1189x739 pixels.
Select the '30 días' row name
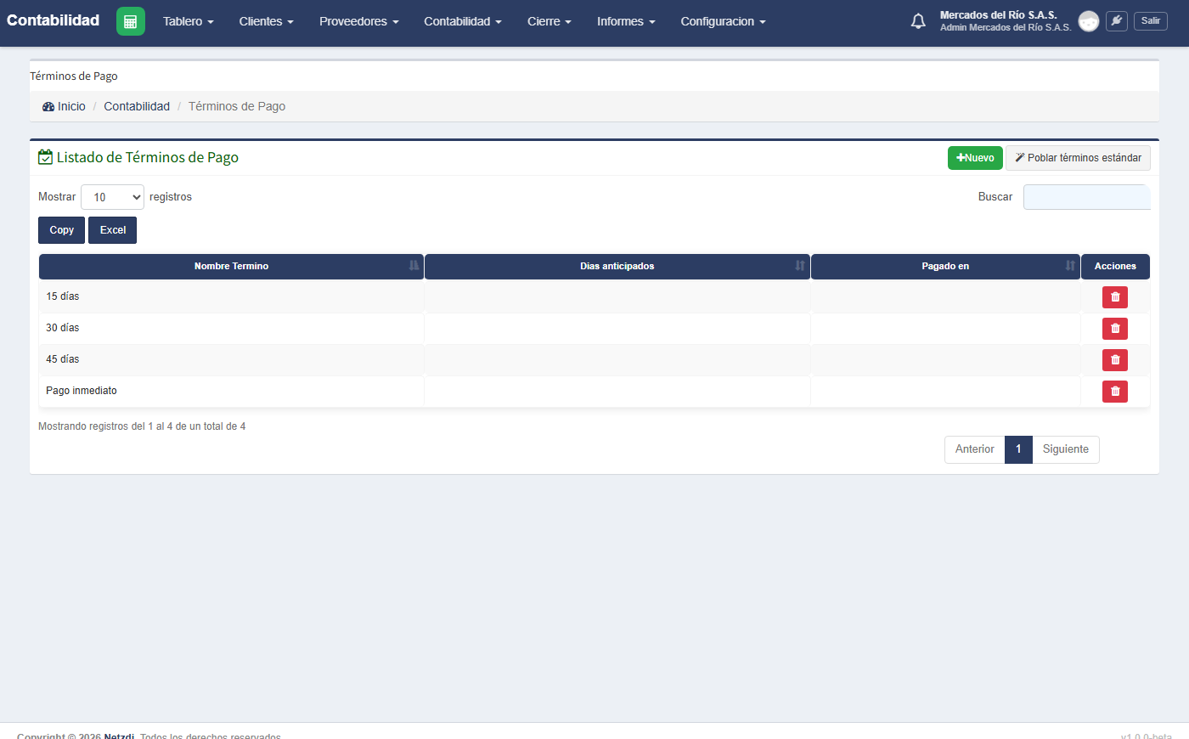point(63,328)
